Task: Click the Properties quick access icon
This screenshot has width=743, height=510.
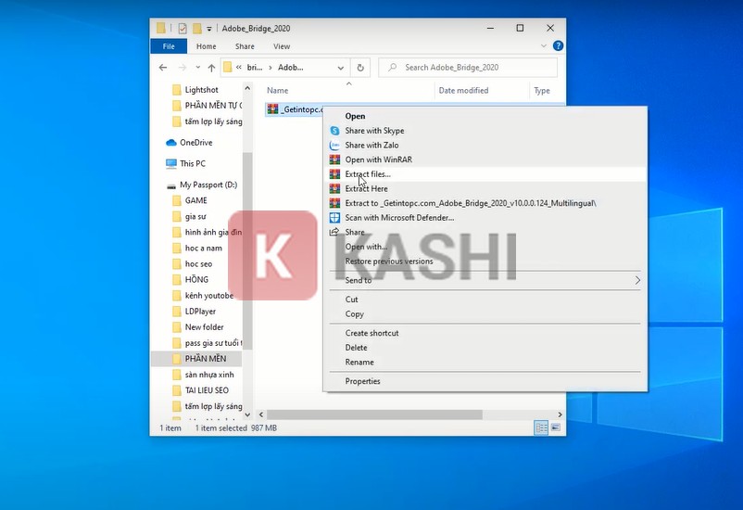Action: pyautogui.click(x=183, y=29)
